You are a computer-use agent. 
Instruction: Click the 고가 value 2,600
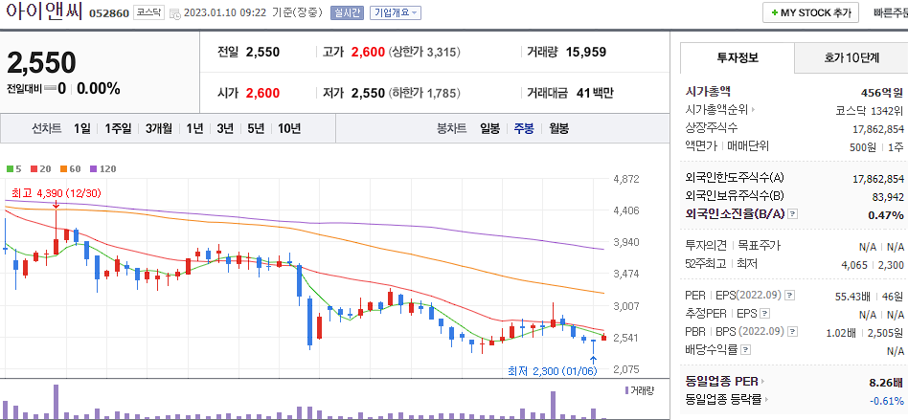[x=368, y=52]
